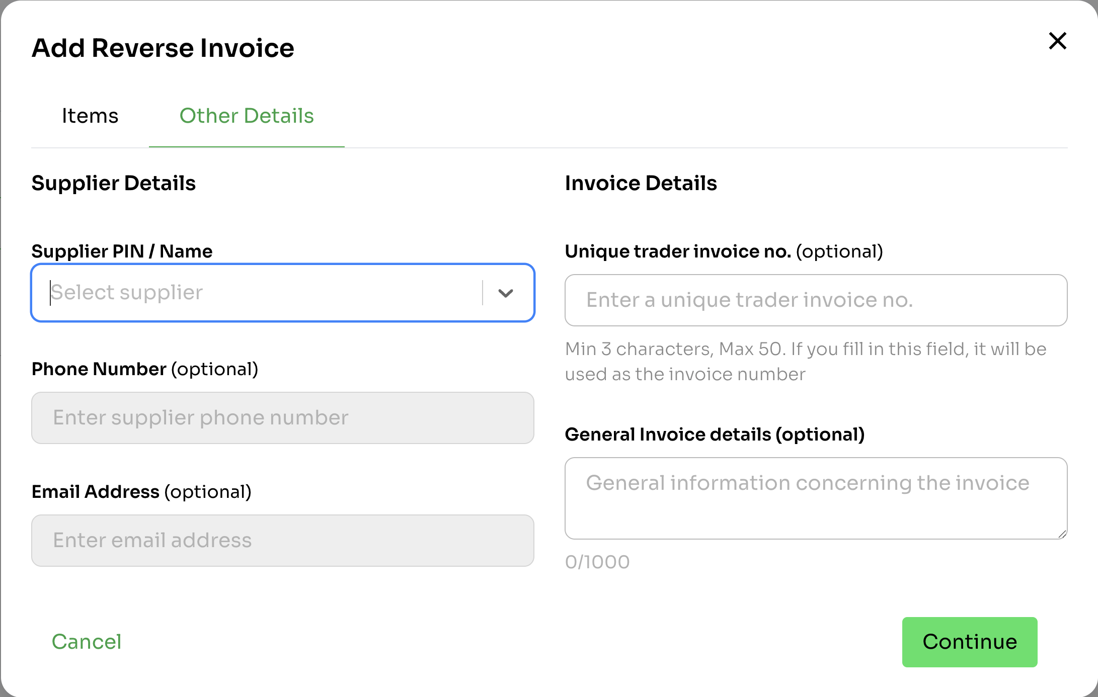The width and height of the screenshot is (1098, 697).
Task: Expand the supplier dropdown chevron
Action: tap(505, 293)
